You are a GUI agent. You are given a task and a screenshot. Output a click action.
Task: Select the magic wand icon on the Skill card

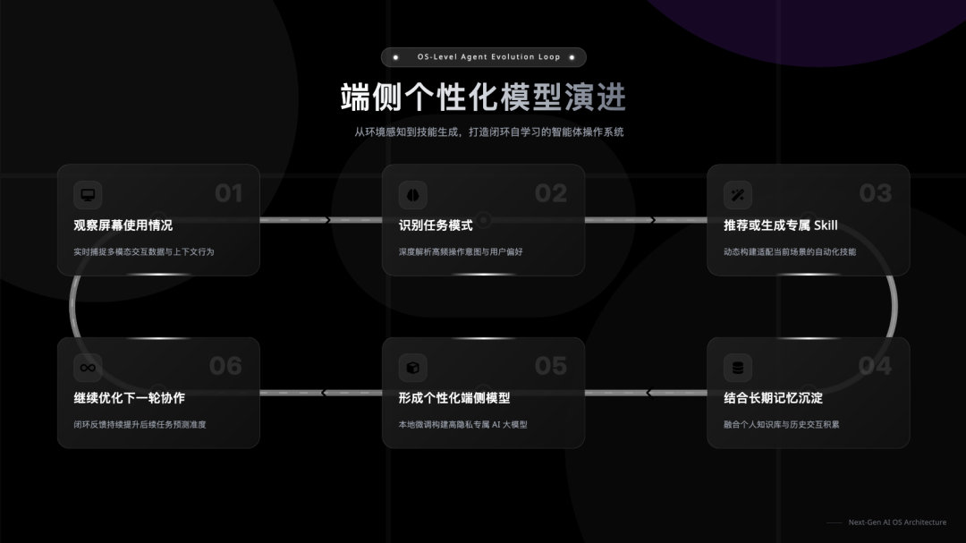736,194
